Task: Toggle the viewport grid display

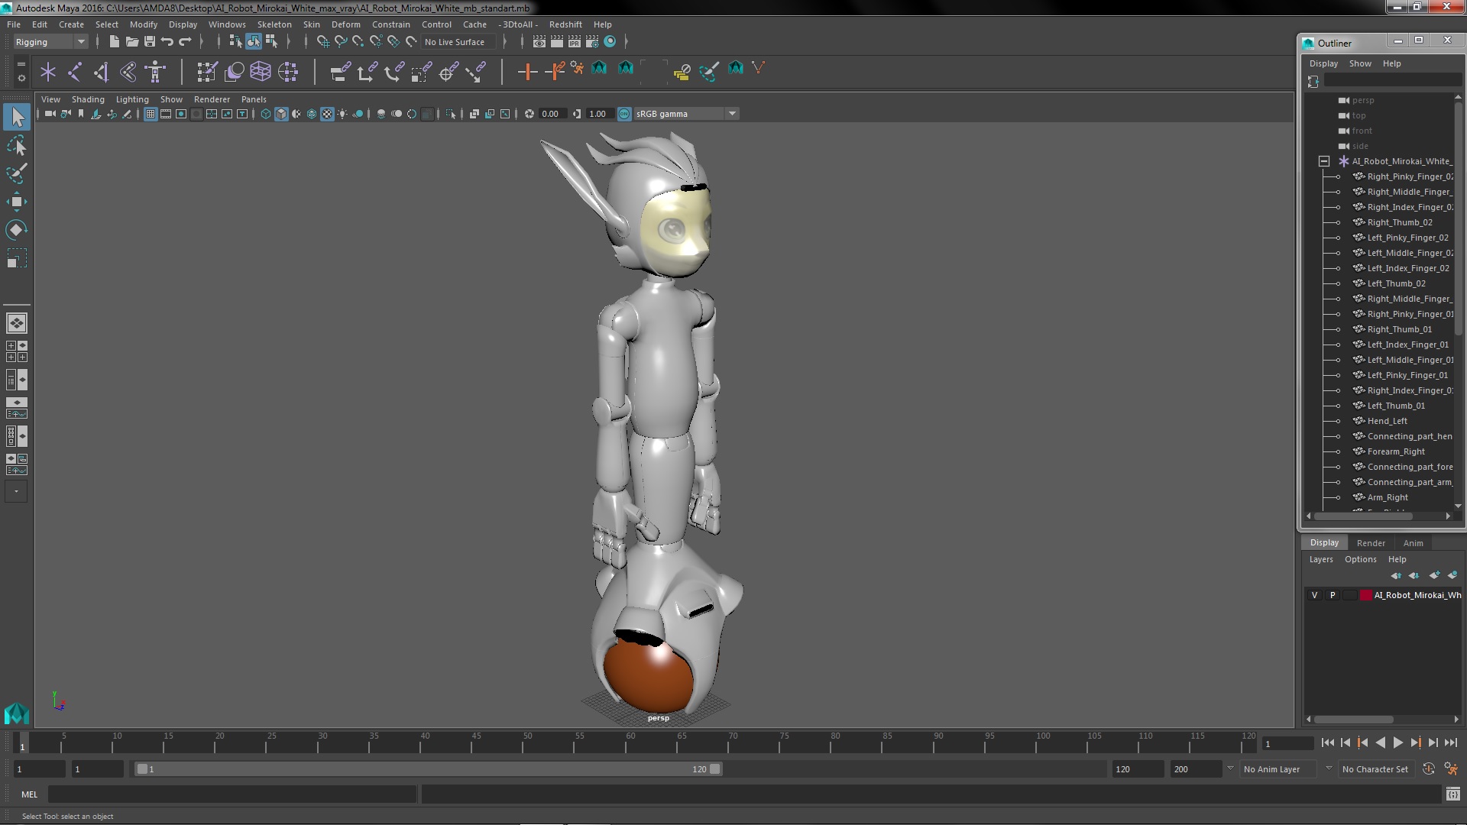Action: click(x=151, y=114)
